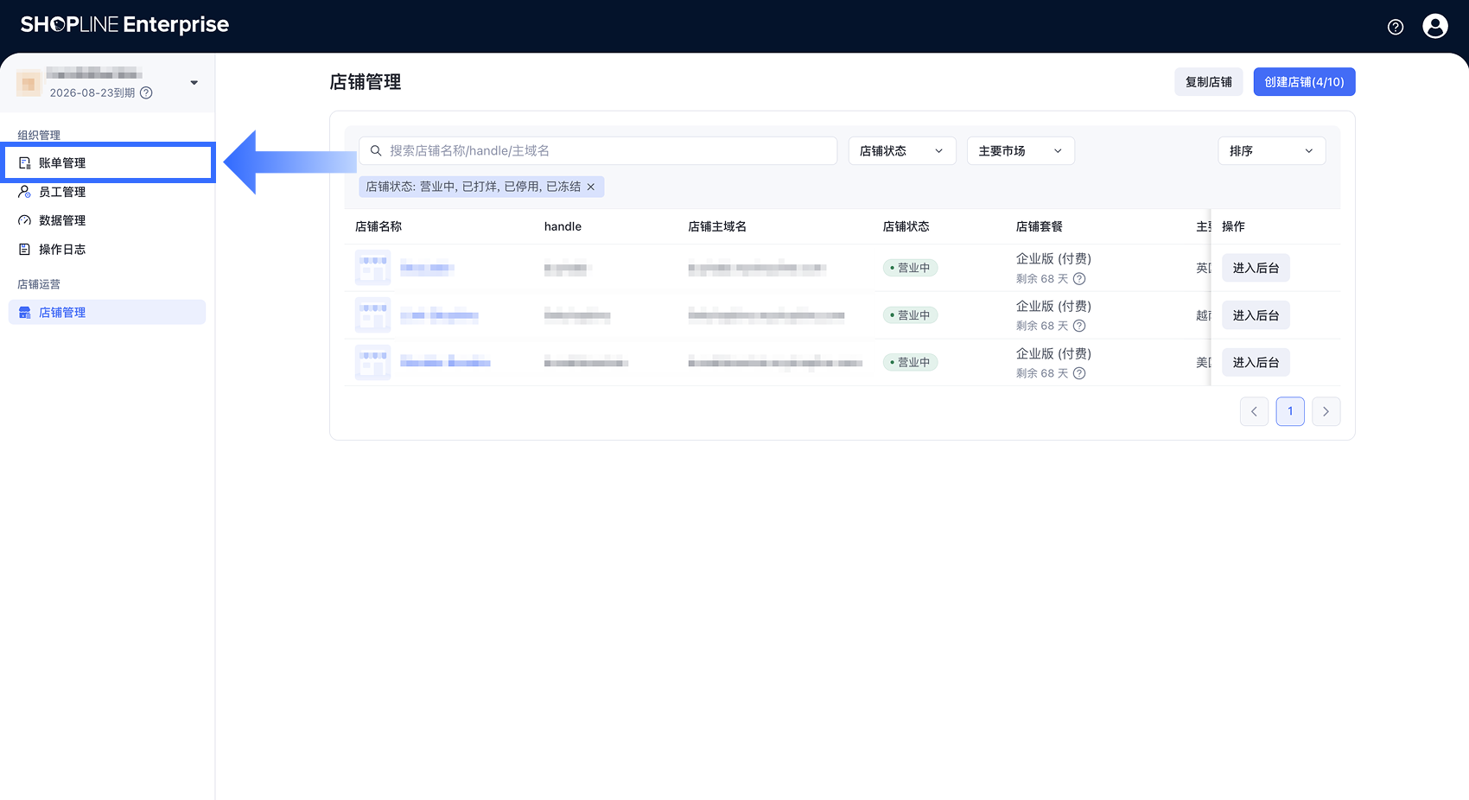Click third row's 营业中 status badge
This screenshot has width=1469, height=800.
[x=910, y=363]
